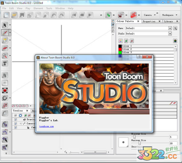Select the Eraser tool

(5, 48)
